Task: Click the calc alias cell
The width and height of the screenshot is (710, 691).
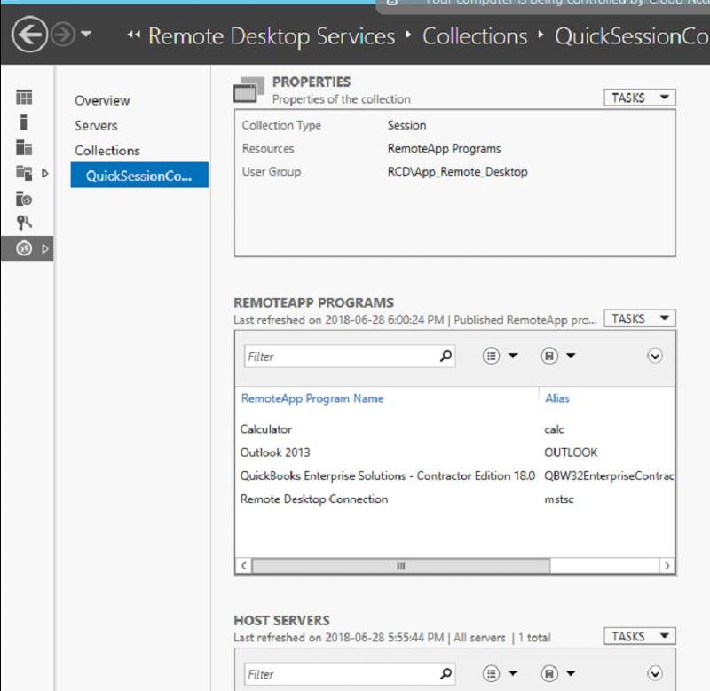Action: click(x=554, y=429)
